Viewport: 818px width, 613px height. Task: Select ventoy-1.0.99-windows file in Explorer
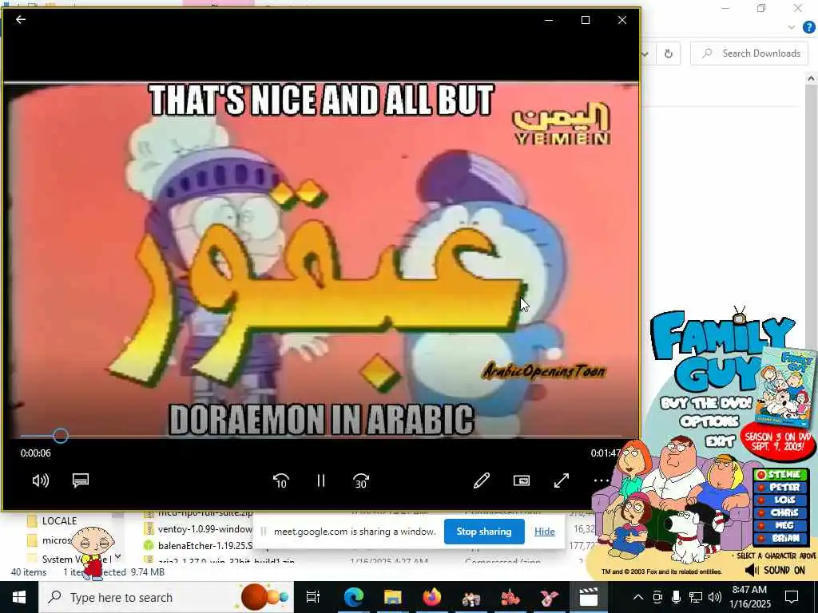204,528
